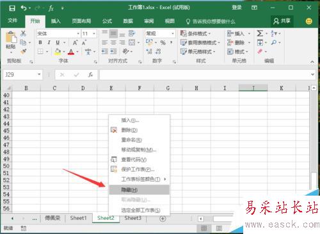Screen dimensions: 320x234
Task: Choose 重命名(R) in context menu
Action: point(140,140)
